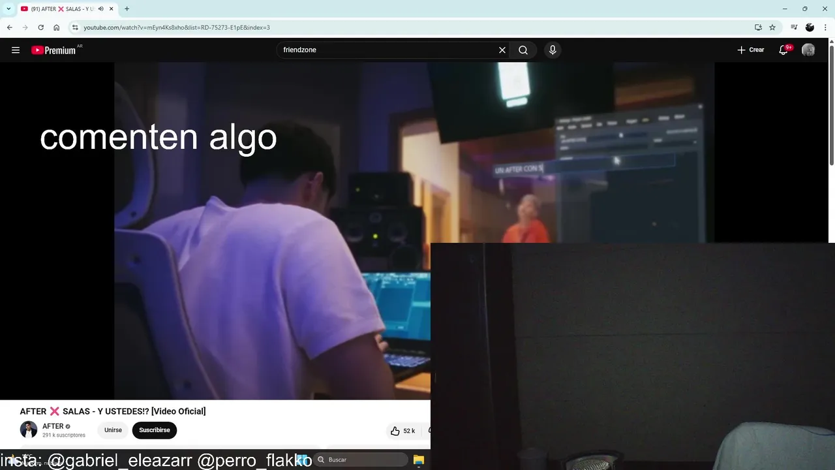
Task: Go forward in browser history
Action: click(25, 27)
